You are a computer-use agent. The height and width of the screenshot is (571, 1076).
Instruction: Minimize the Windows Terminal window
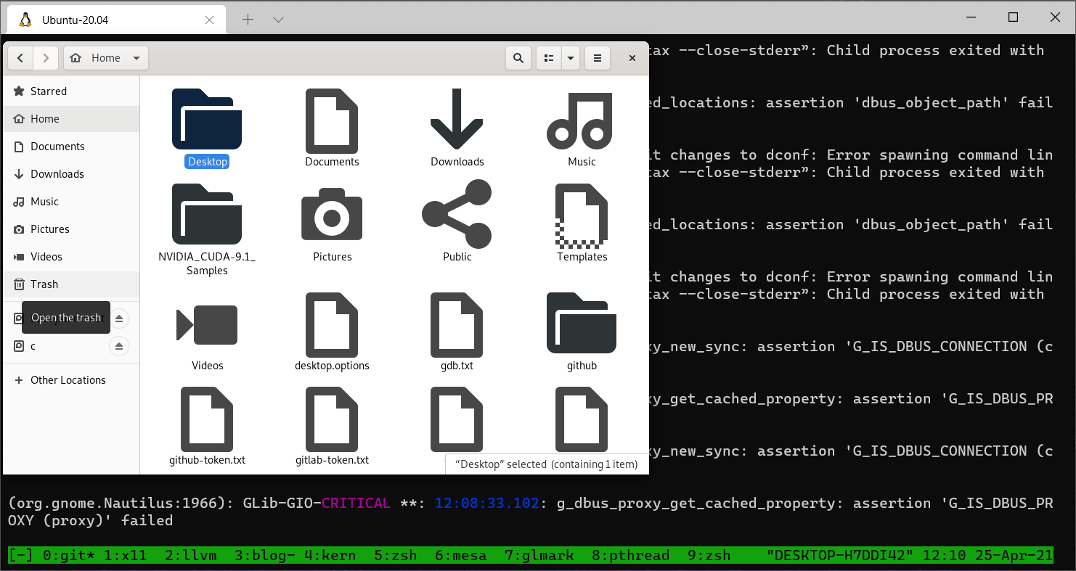coord(971,17)
